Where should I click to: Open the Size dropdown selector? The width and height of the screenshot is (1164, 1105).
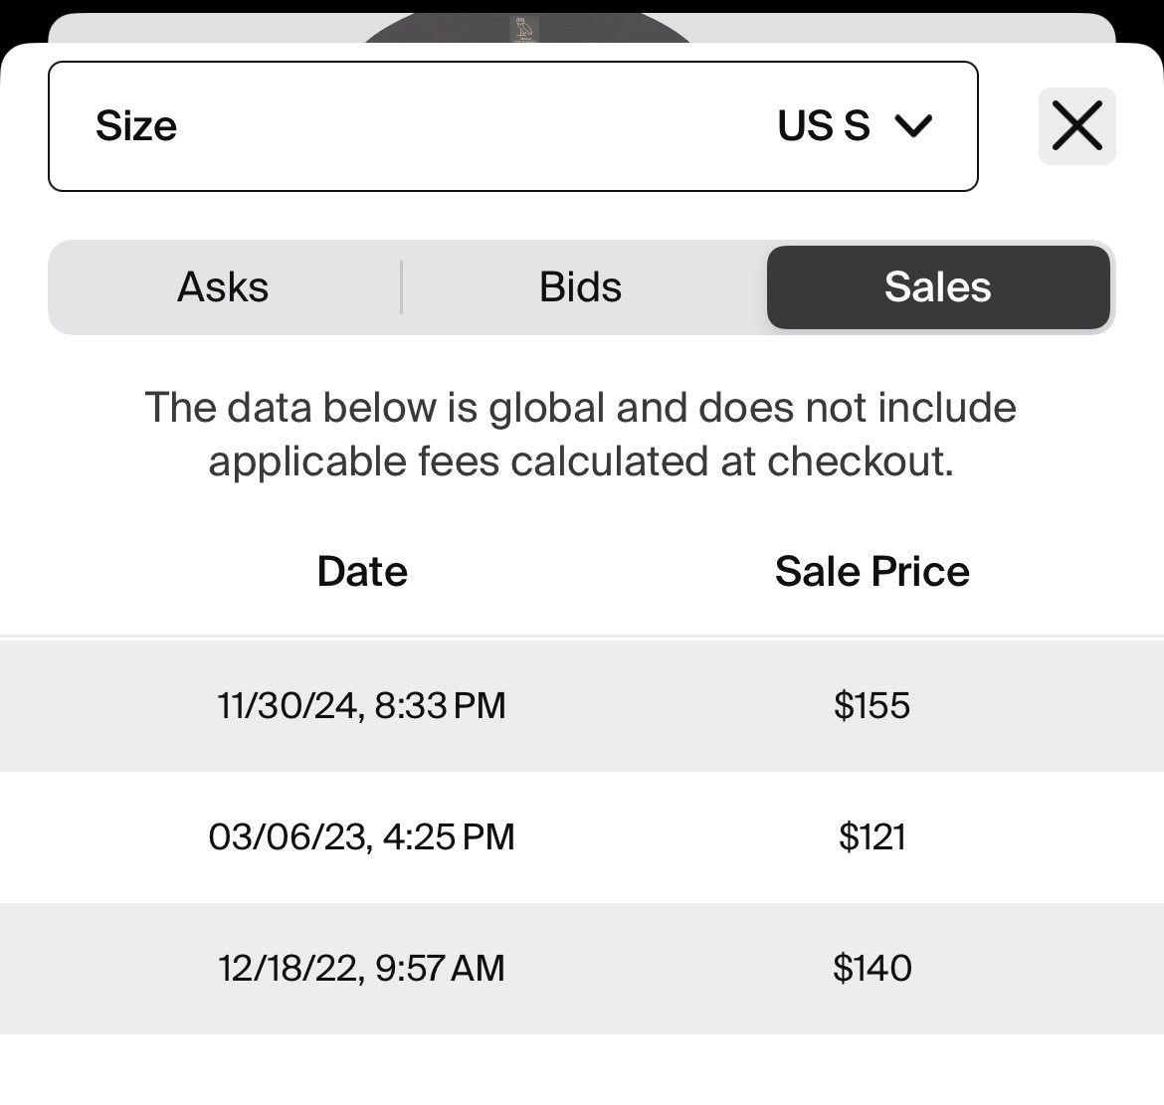513,126
